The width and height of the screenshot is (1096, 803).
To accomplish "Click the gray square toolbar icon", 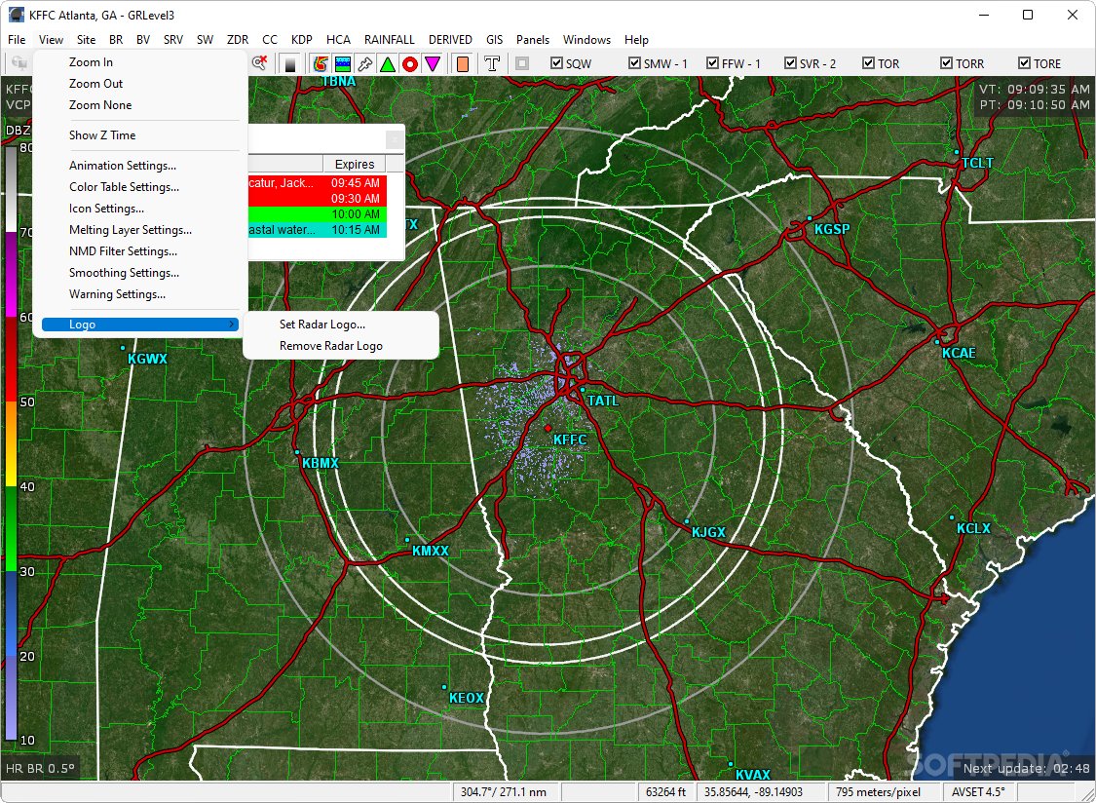I will pos(522,63).
